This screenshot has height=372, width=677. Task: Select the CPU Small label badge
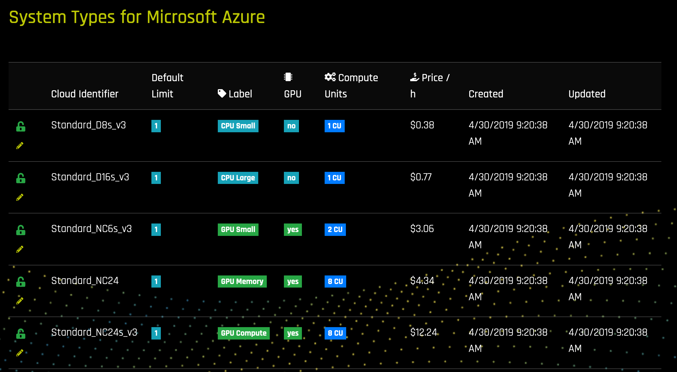coord(238,126)
